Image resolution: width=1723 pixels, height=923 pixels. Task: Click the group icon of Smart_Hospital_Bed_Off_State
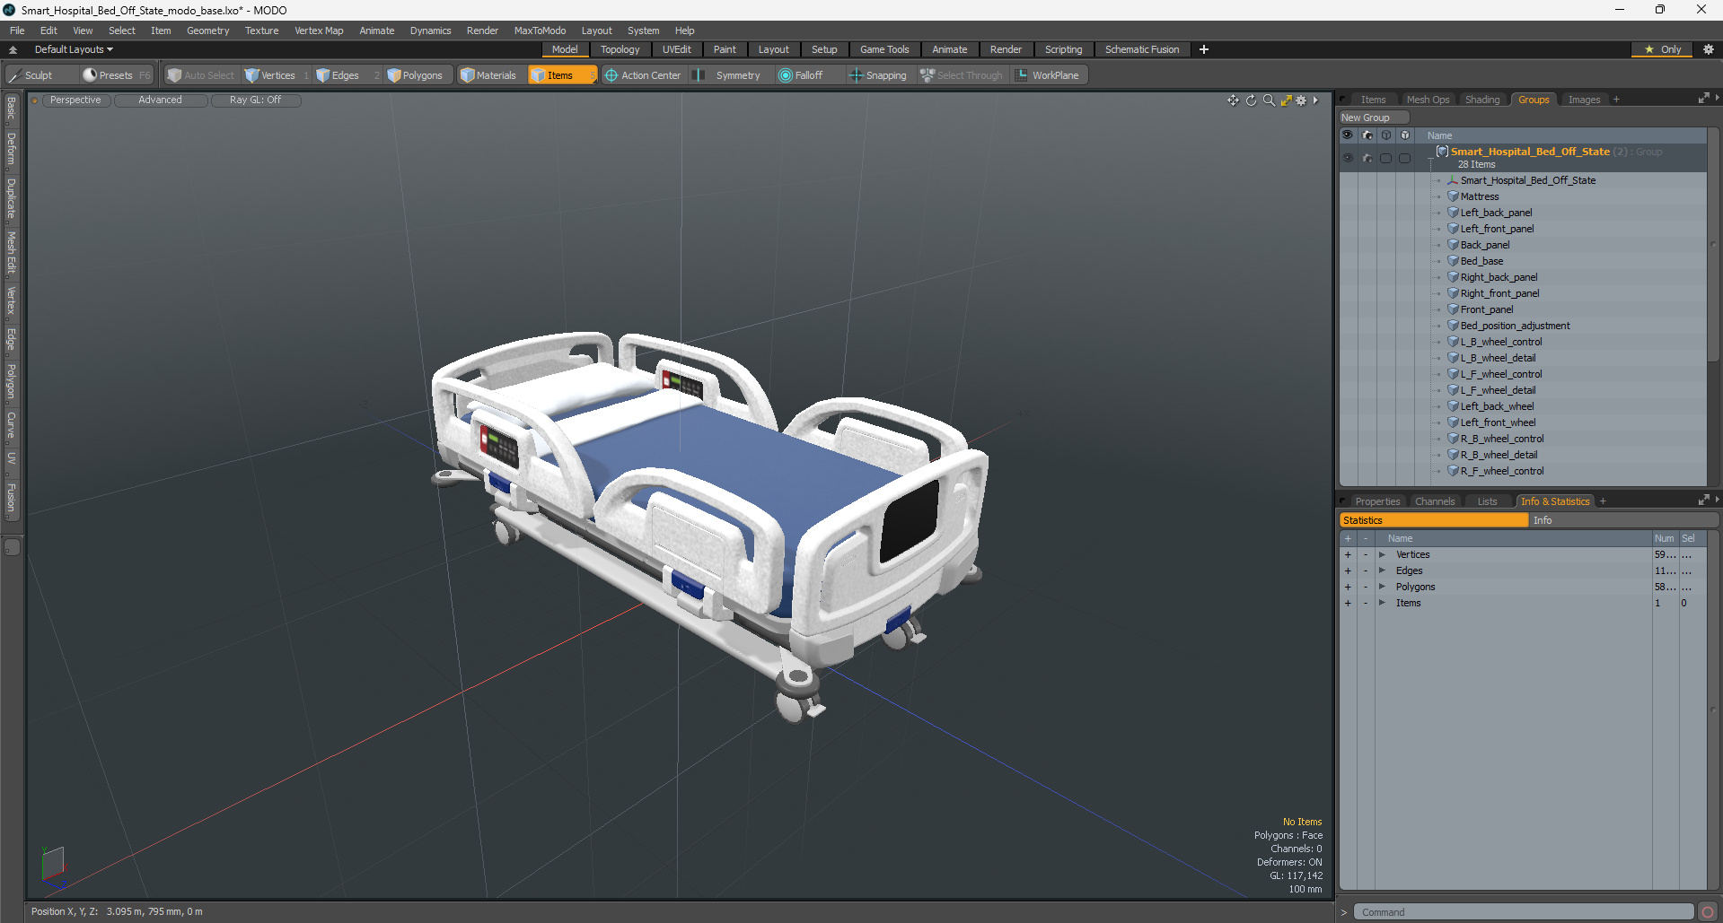tap(1442, 152)
